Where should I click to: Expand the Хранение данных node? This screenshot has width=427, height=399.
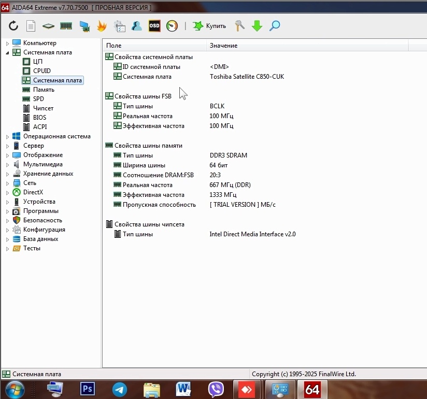point(7,174)
